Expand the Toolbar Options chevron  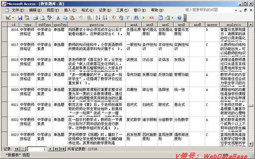pos(185,18)
